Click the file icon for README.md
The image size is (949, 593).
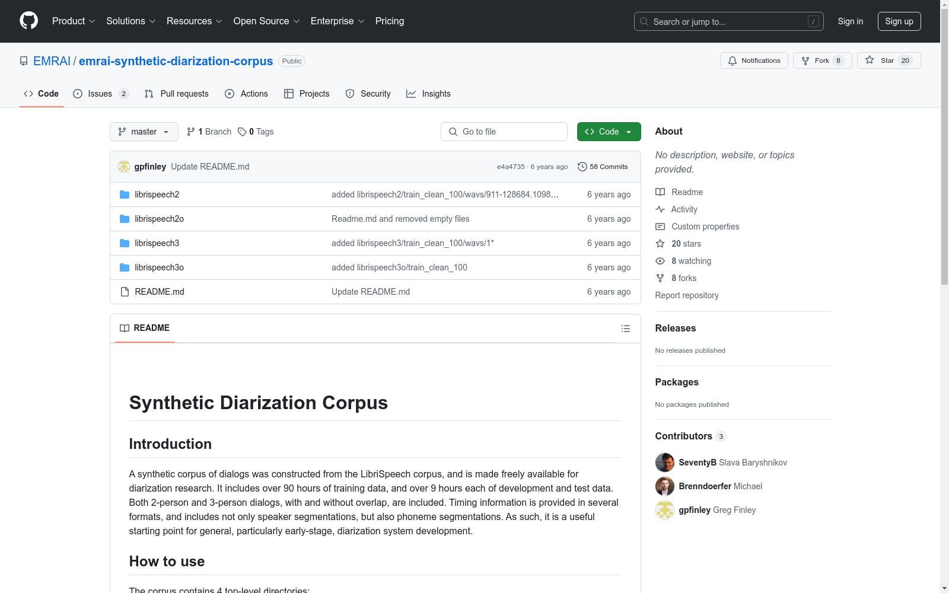(x=125, y=292)
